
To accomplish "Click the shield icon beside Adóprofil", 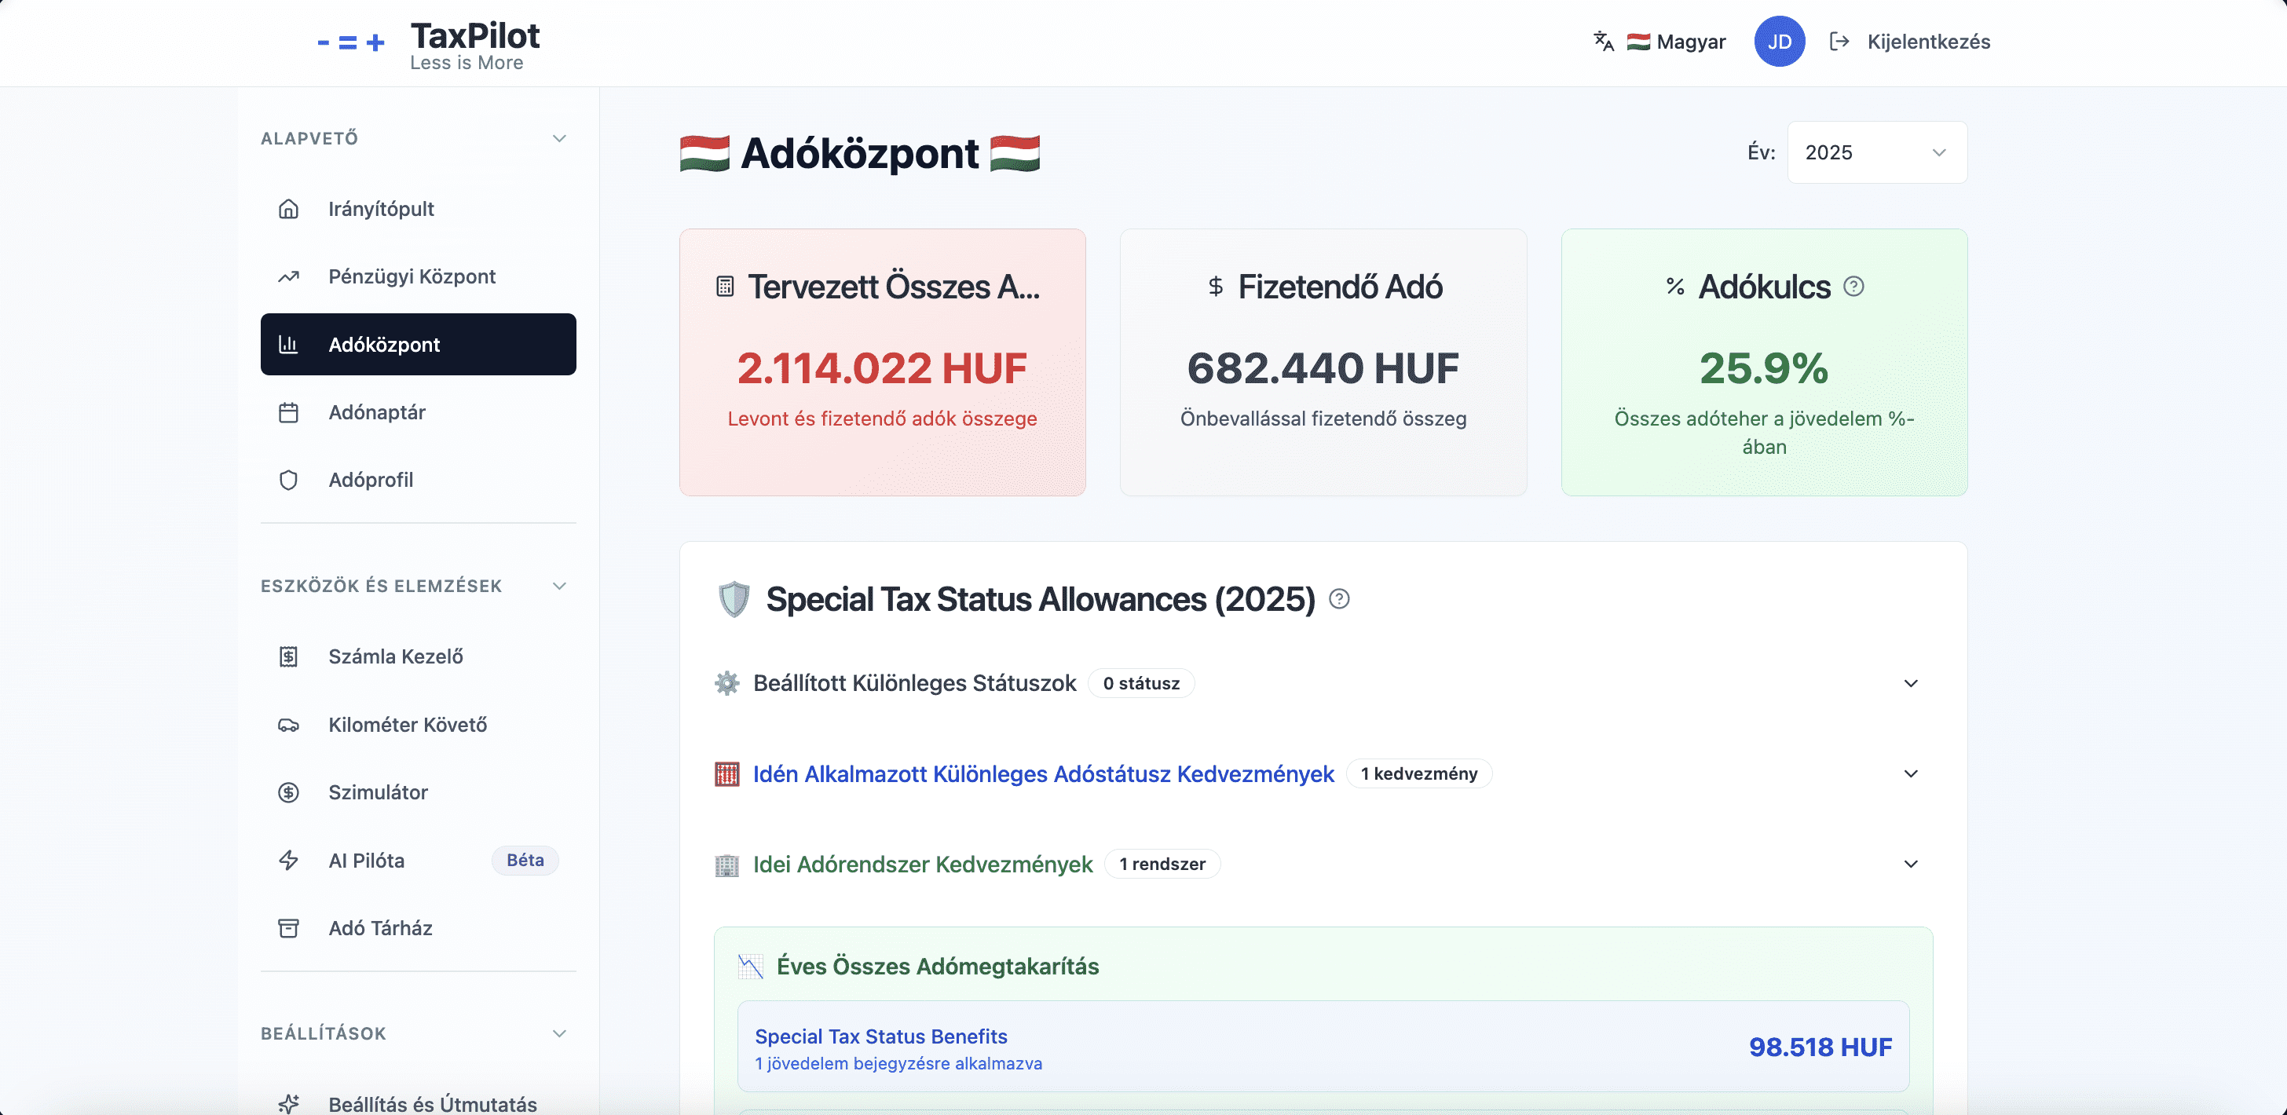I will [288, 481].
